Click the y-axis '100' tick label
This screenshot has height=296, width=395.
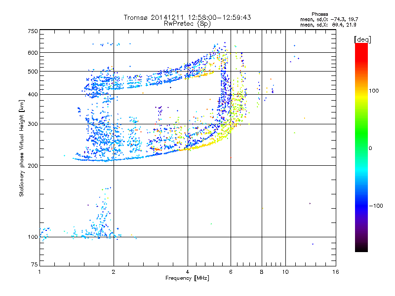pos(33,237)
